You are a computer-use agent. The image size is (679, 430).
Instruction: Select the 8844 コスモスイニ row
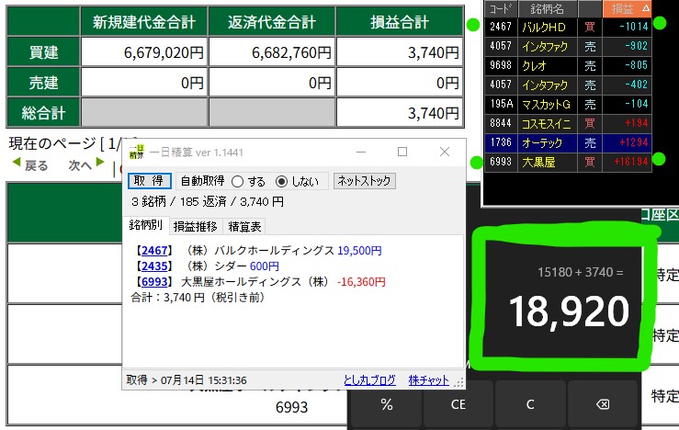coord(568,123)
